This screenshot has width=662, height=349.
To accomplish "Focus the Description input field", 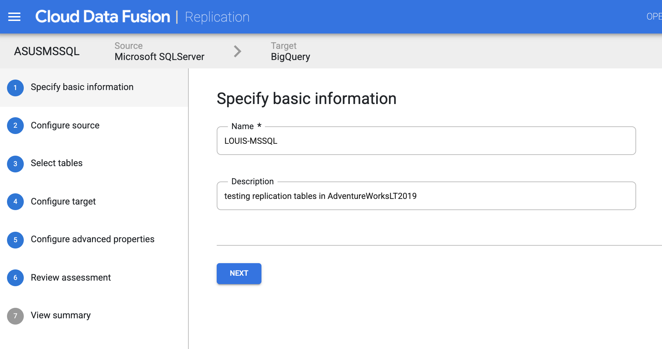I will (426, 196).
